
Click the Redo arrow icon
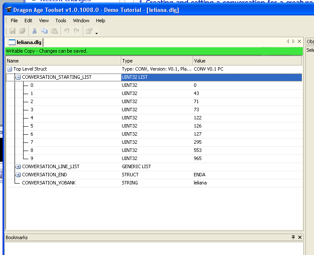pos(76,31)
